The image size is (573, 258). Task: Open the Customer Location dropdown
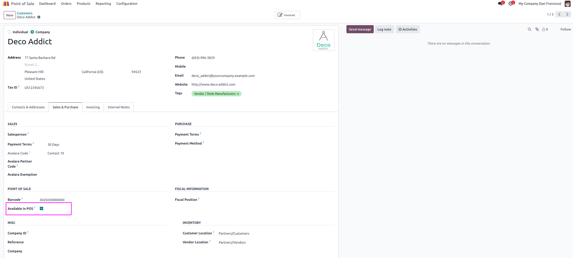click(x=276, y=233)
